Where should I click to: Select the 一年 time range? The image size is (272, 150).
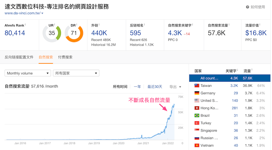(137, 87)
